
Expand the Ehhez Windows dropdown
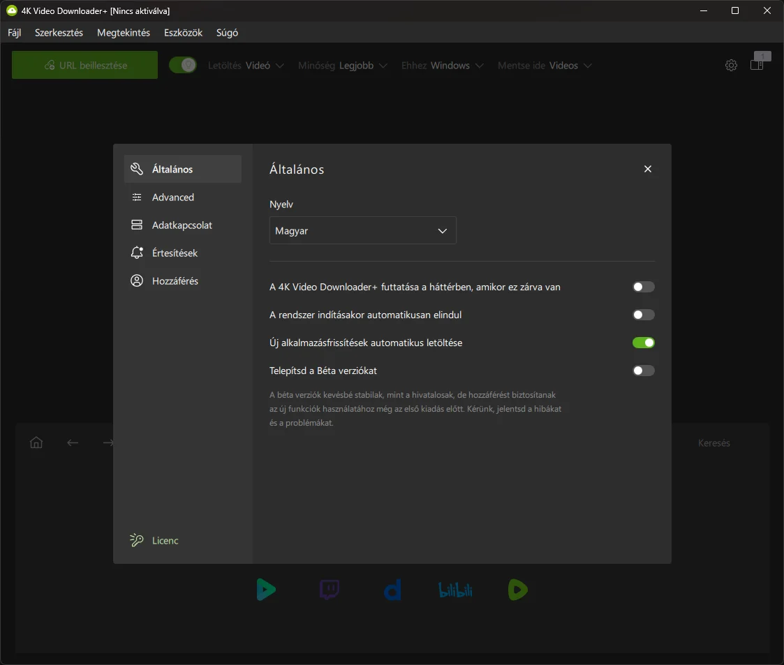tap(442, 66)
